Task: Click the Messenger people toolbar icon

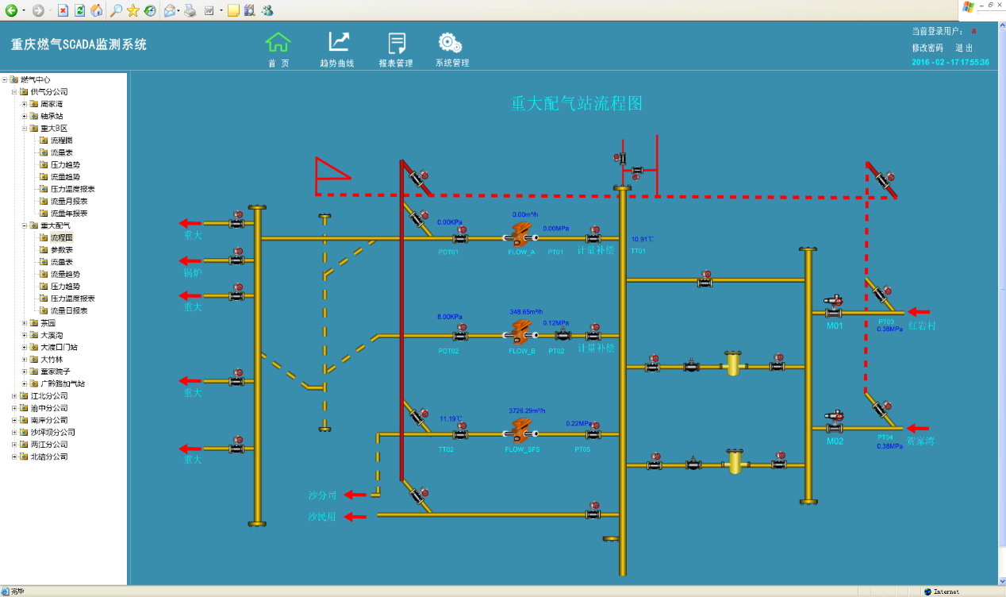Action: [x=267, y=10]
